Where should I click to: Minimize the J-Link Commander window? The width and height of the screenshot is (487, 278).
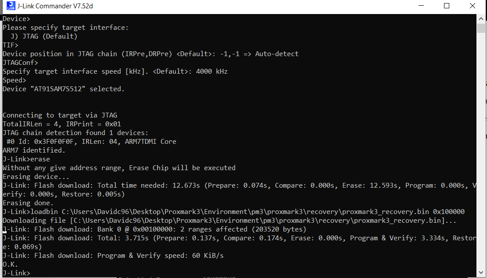(421, 6)
